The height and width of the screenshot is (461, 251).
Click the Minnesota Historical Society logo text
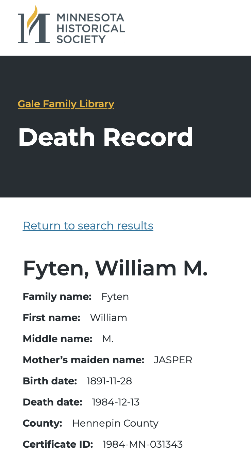[90, 29]
